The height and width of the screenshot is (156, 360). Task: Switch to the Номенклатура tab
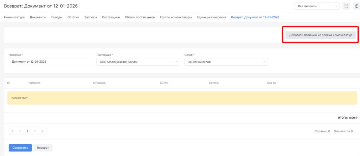click(x=14, y=17)
